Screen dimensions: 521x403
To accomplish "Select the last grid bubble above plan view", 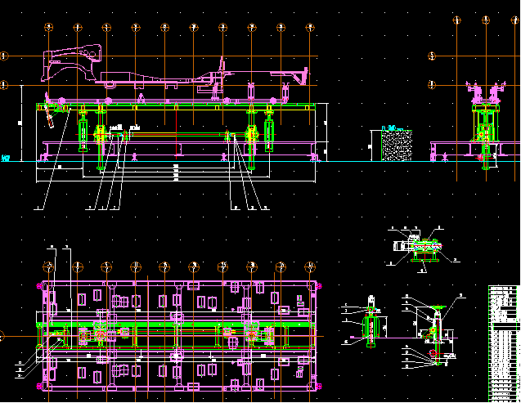I will pos(310,266).
